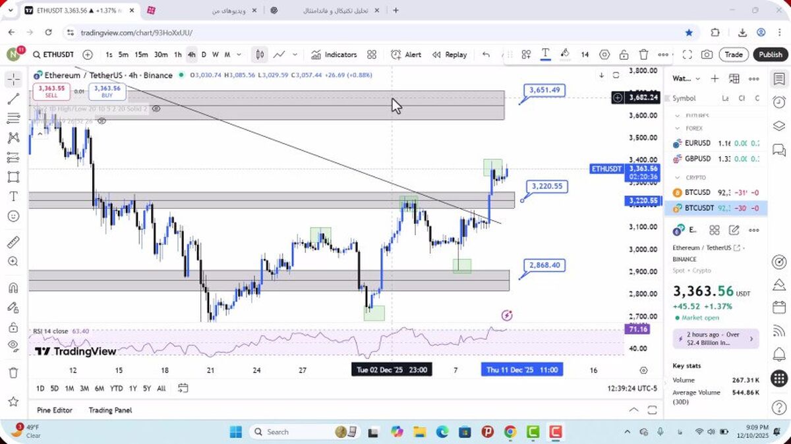This screenshot has height=444, width=791.
Task: Open the Indicators dialog
Action: coord(334,55)
